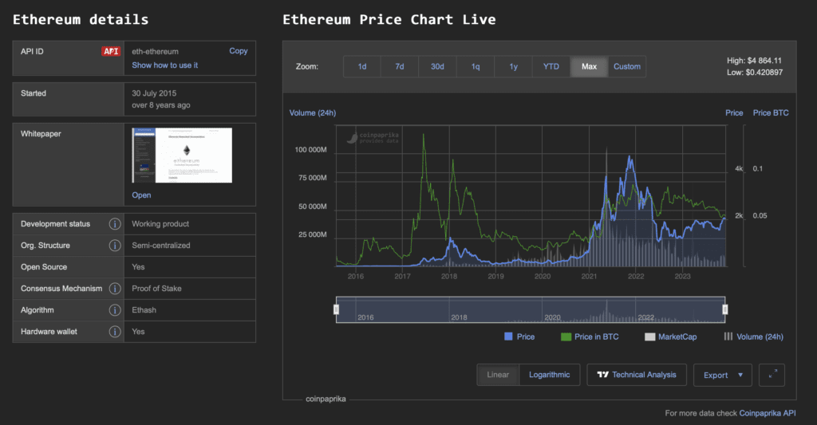Select the Max zoom range
The width and height of the screenshot is (817, 425).
pos(590,67)
